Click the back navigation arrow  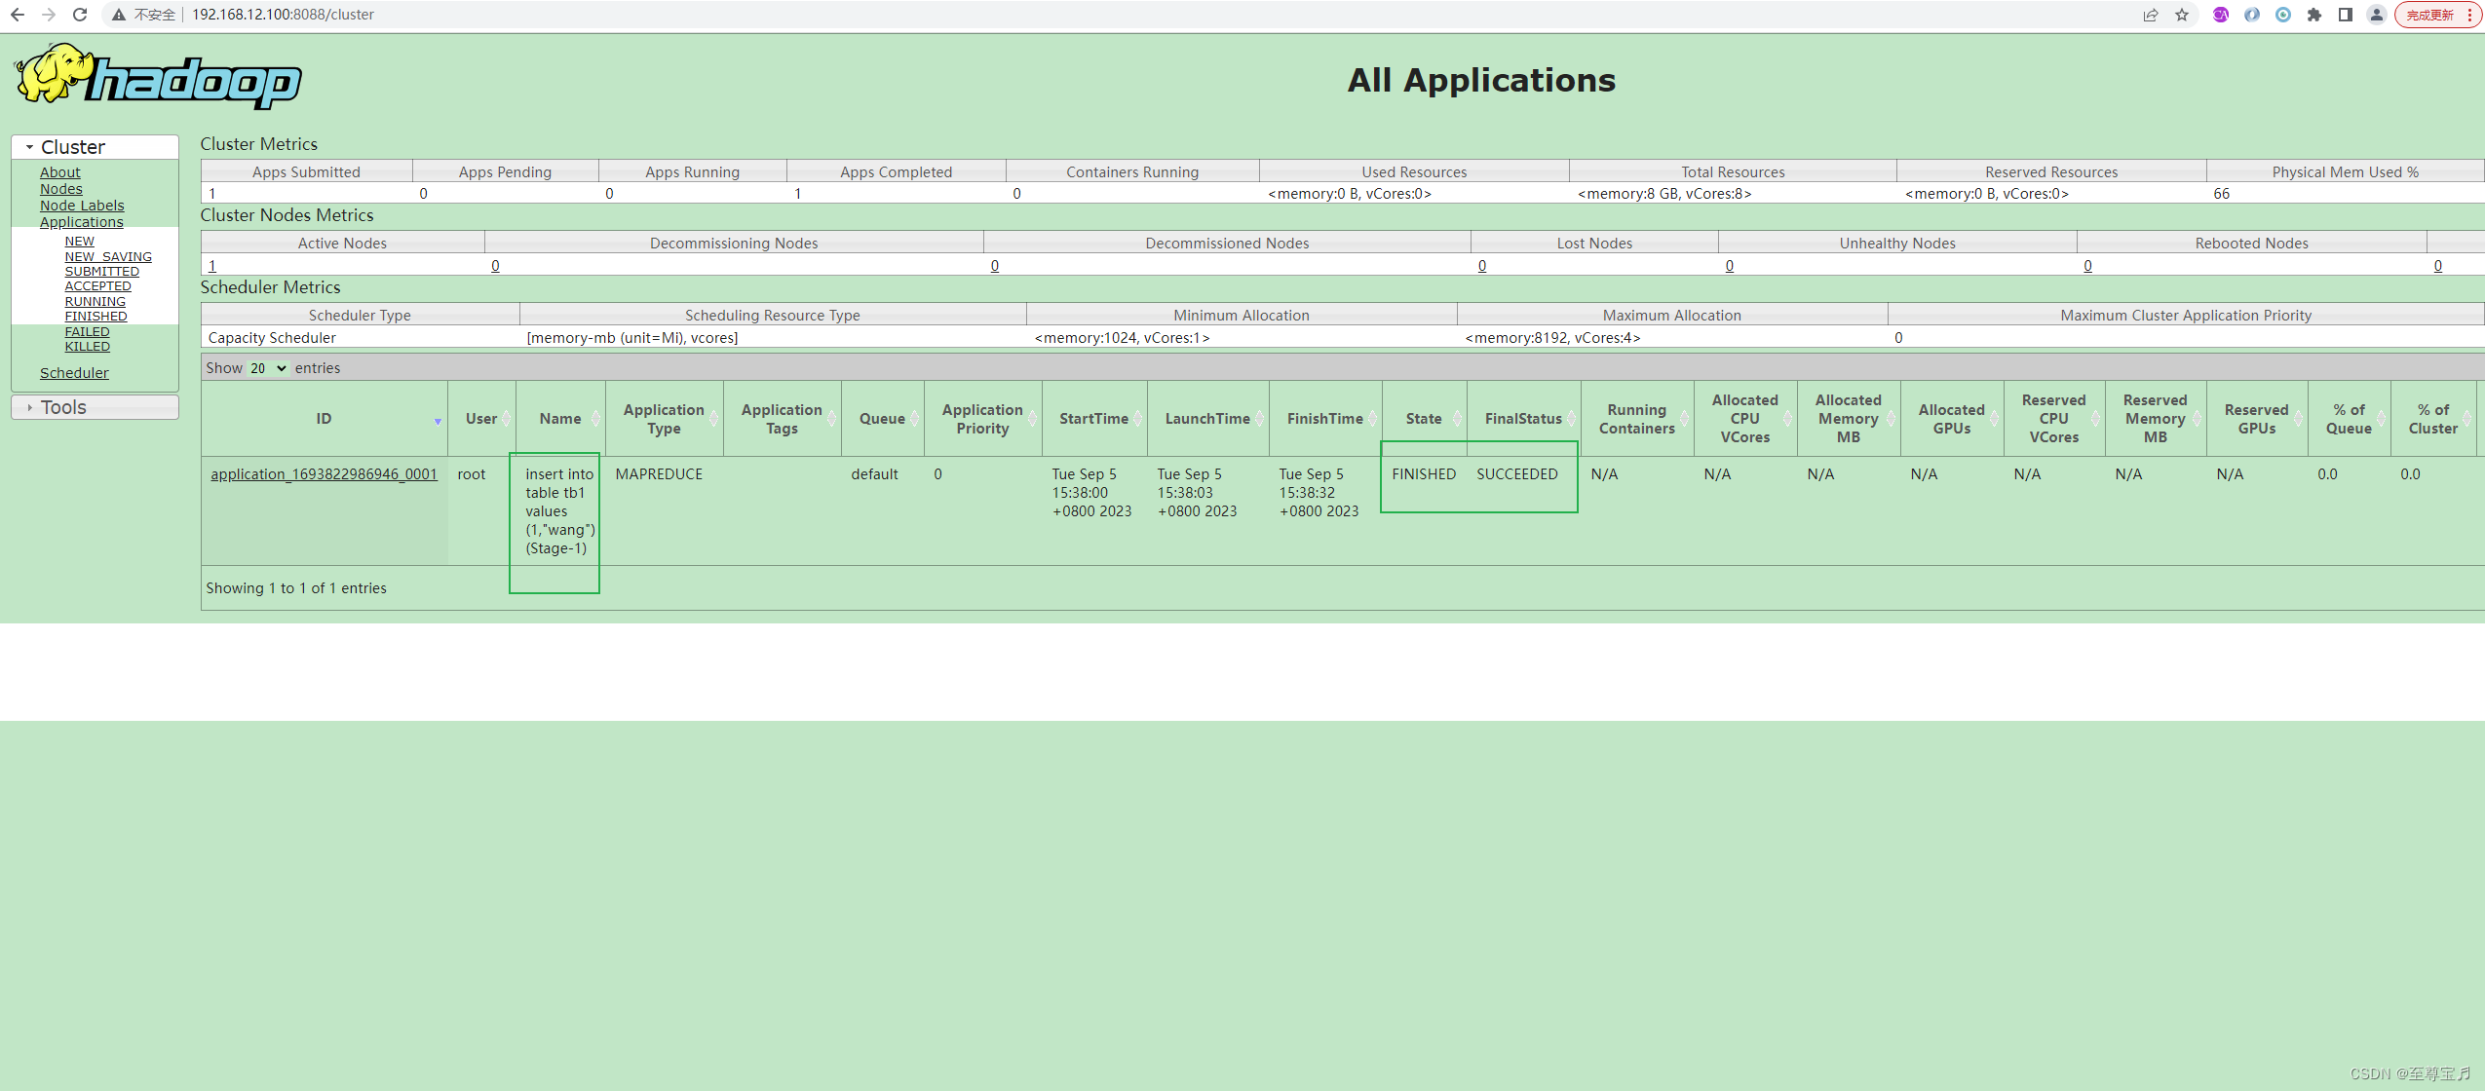click(18, 15)
